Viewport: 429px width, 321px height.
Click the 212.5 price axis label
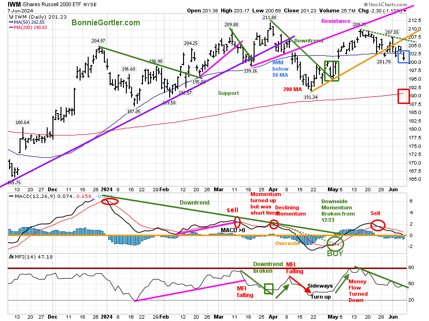tap(415, 21)
